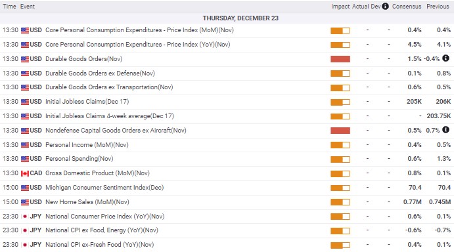The width and height of the screenshot is (454, 252).
Task: Click red high-impact bar for Durable Goods Orders
Action: [x=340, y=59]
